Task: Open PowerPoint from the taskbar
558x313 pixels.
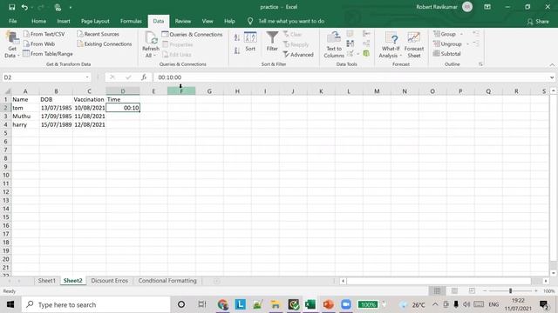Action: (328, 304)
